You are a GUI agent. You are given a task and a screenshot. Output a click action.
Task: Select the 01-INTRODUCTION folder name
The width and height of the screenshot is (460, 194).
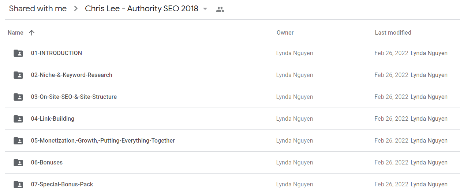pos(56,53)
